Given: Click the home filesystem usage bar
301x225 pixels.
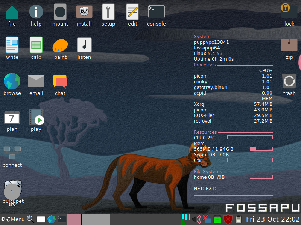Looking at the screenshot, I should (261, 177).
